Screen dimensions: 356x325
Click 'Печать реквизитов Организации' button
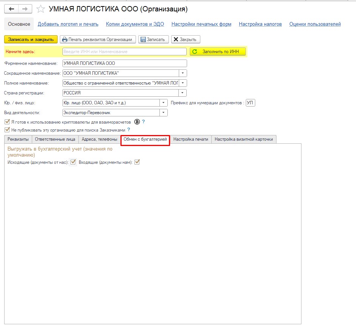[98, 39]
